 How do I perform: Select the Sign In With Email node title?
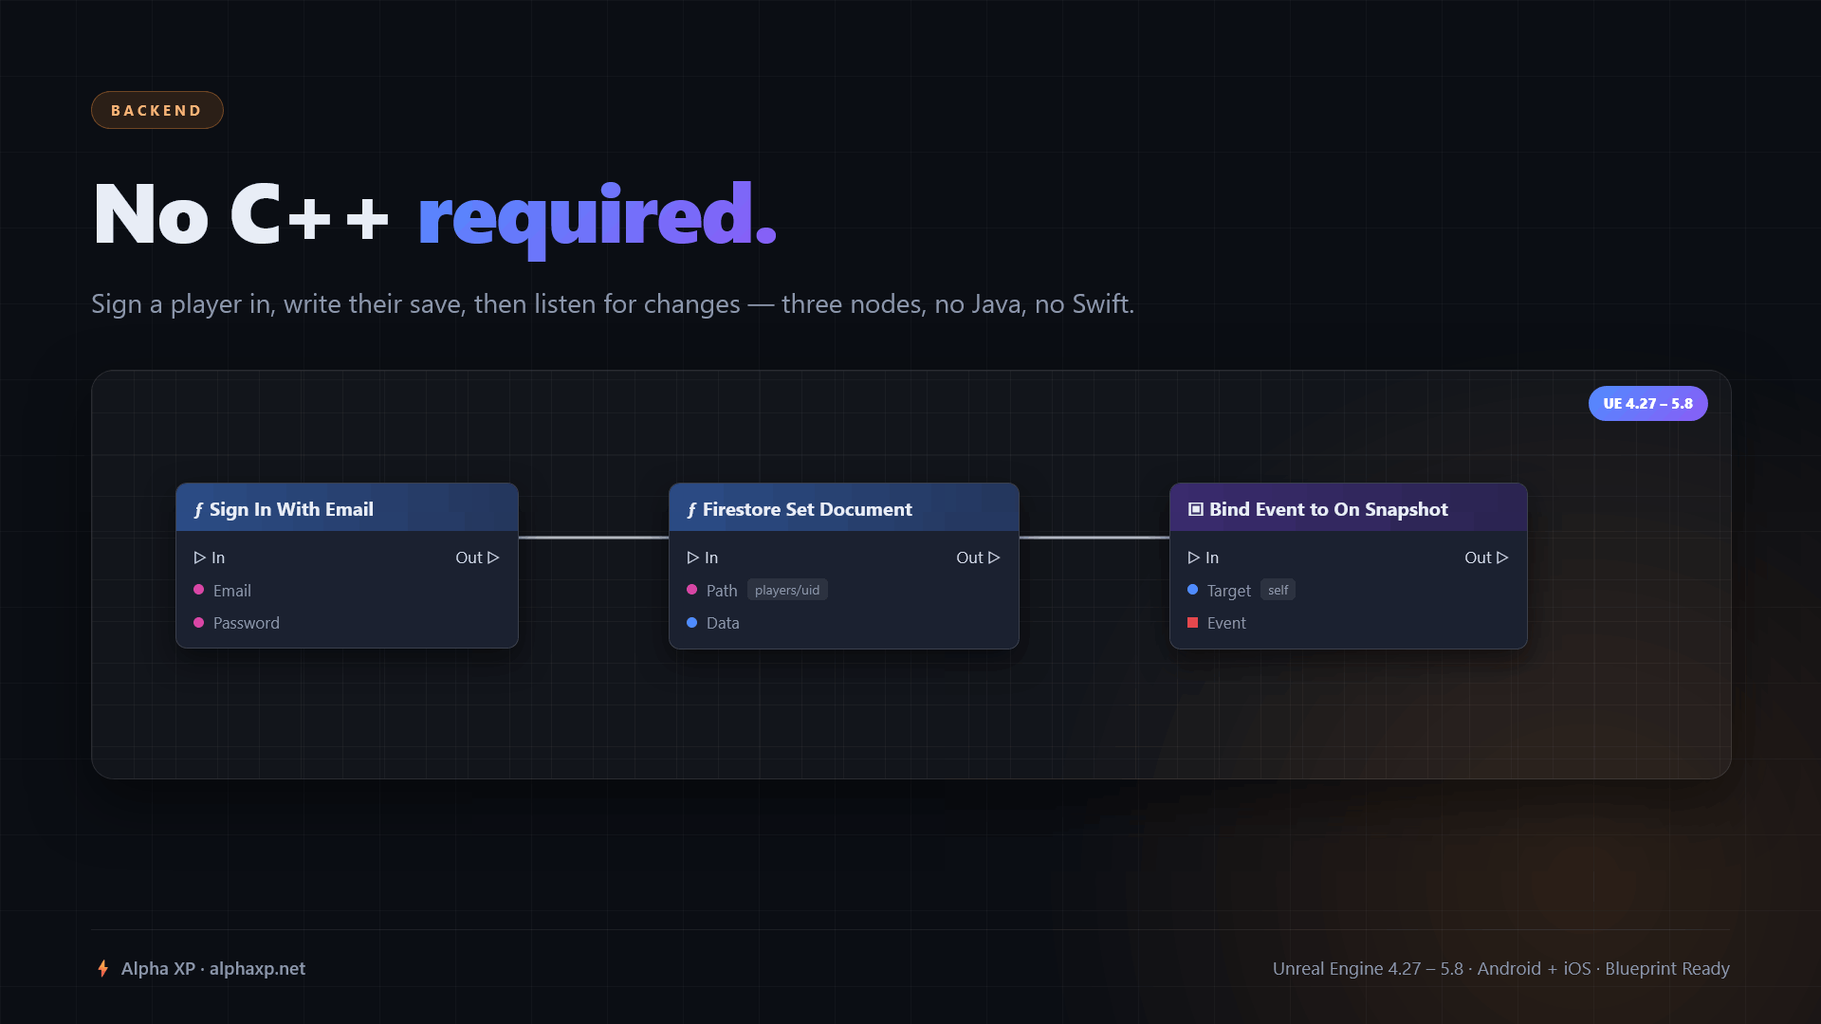[x=291, y=509]
